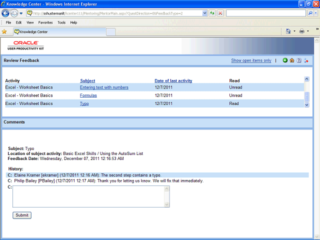Click the Print toolbar icon

coord(302,31)
